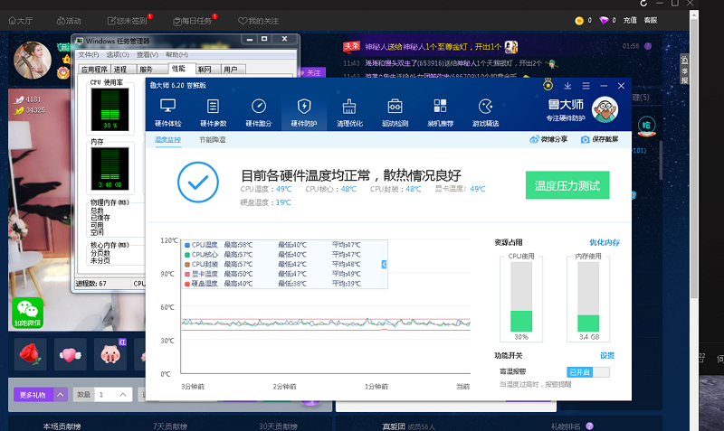The width and height of the screenshot is (724, 431).
Task: Expand the arrow beside 更多礼物
Action: point(61,395)
